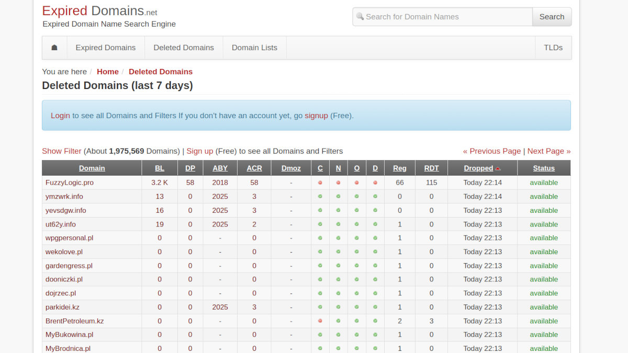Click the green D status dot for BrentPetroleum.kz
Viewport: 628px width, 353px height.
375,321
